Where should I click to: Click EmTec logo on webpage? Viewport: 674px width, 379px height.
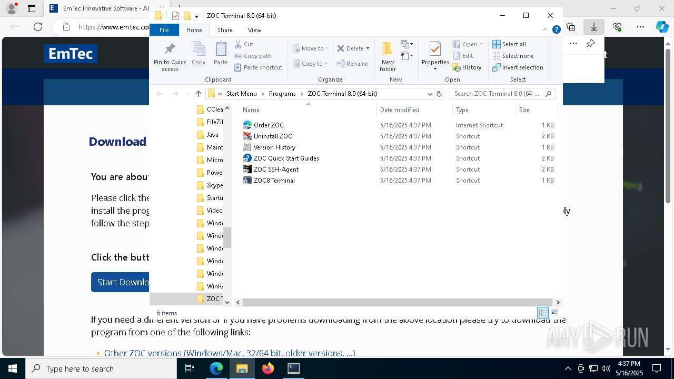[x=71, y=54]
